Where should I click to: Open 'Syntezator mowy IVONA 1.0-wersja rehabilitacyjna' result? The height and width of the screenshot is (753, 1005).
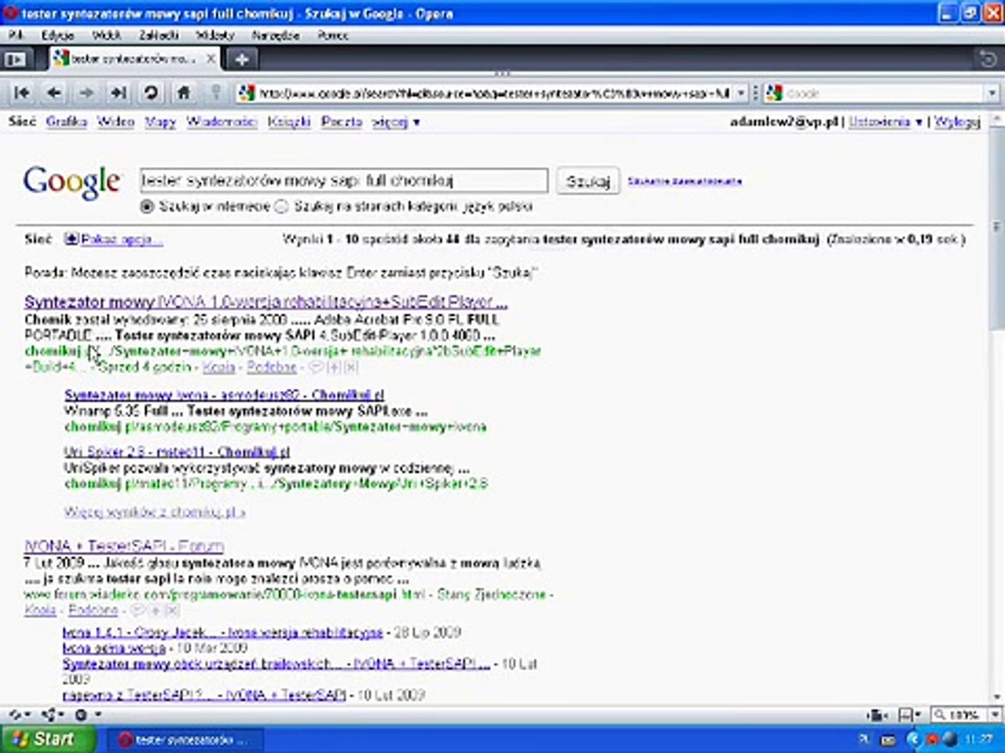pyautogui.click(x=266, y=302)
